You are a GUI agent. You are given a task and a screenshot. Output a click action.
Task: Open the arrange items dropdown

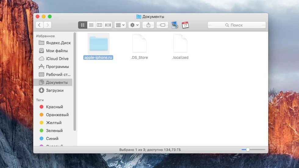(x=120, y=25)
